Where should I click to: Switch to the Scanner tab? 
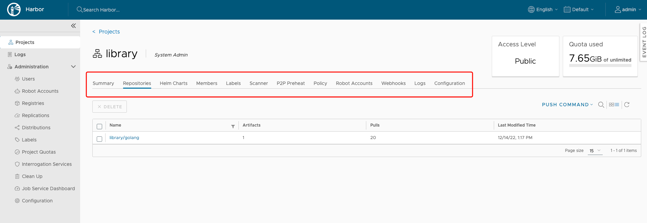(x=259, y=83)
